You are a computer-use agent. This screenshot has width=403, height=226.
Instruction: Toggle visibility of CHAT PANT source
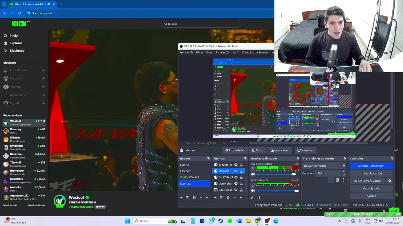236,177
